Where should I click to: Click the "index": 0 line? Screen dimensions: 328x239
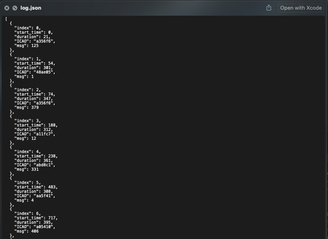[27, 28]
